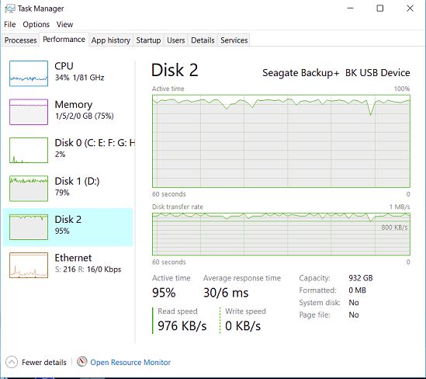Click the large Disk 2 heading

175,70
